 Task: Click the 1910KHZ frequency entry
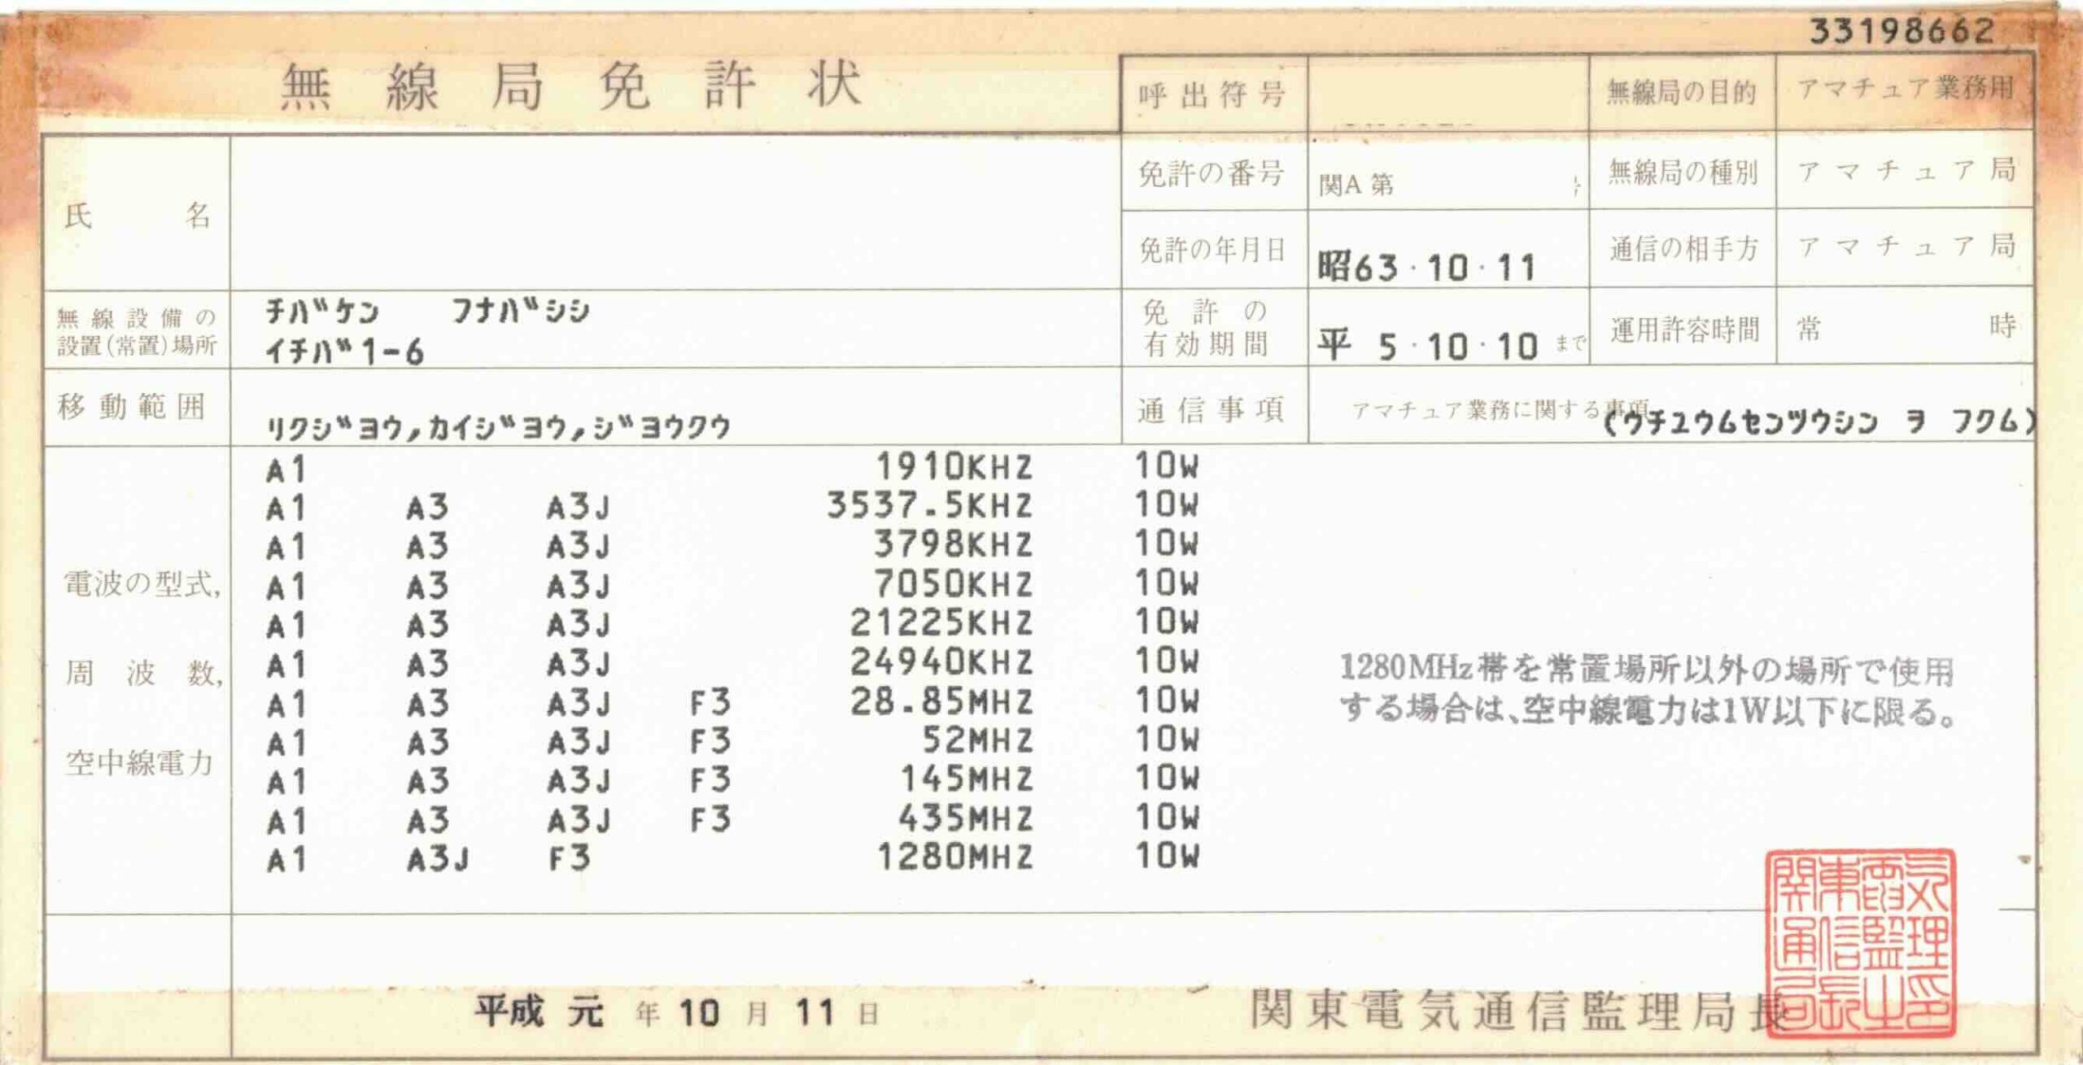pyautogui.click(x=953, y=468)
